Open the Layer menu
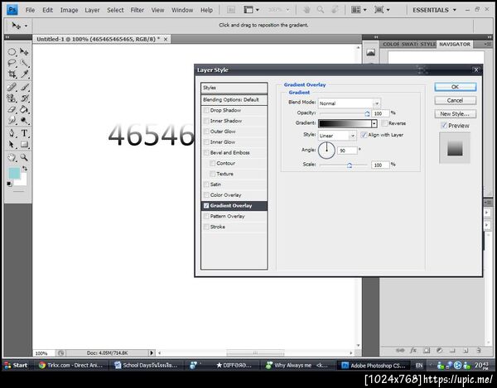 92,10
